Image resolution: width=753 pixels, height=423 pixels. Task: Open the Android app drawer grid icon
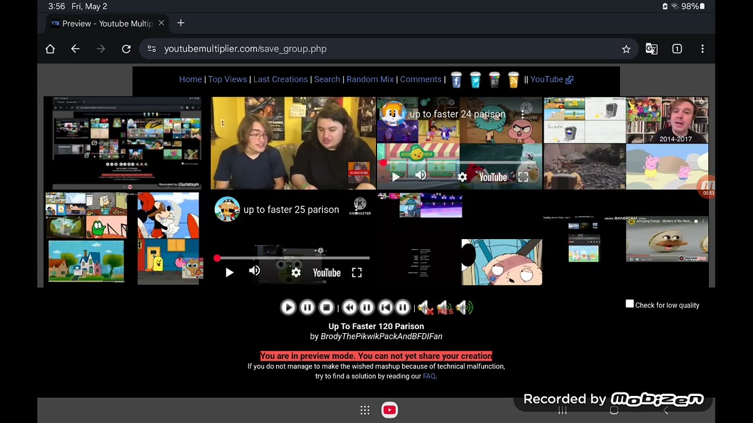pos(365,411)
